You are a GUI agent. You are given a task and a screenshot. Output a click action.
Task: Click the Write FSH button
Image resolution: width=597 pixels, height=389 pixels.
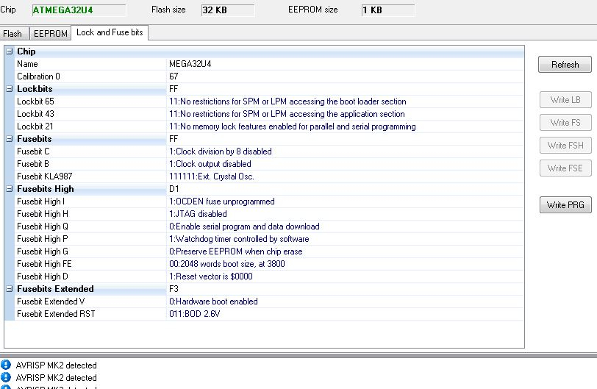point(565,146)
